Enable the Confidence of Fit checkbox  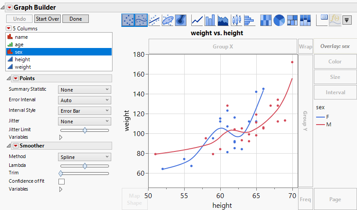tap(62, 181)
